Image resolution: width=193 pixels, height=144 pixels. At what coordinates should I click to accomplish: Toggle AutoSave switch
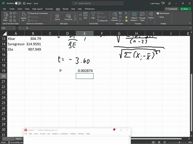click(x=18, y=3)
